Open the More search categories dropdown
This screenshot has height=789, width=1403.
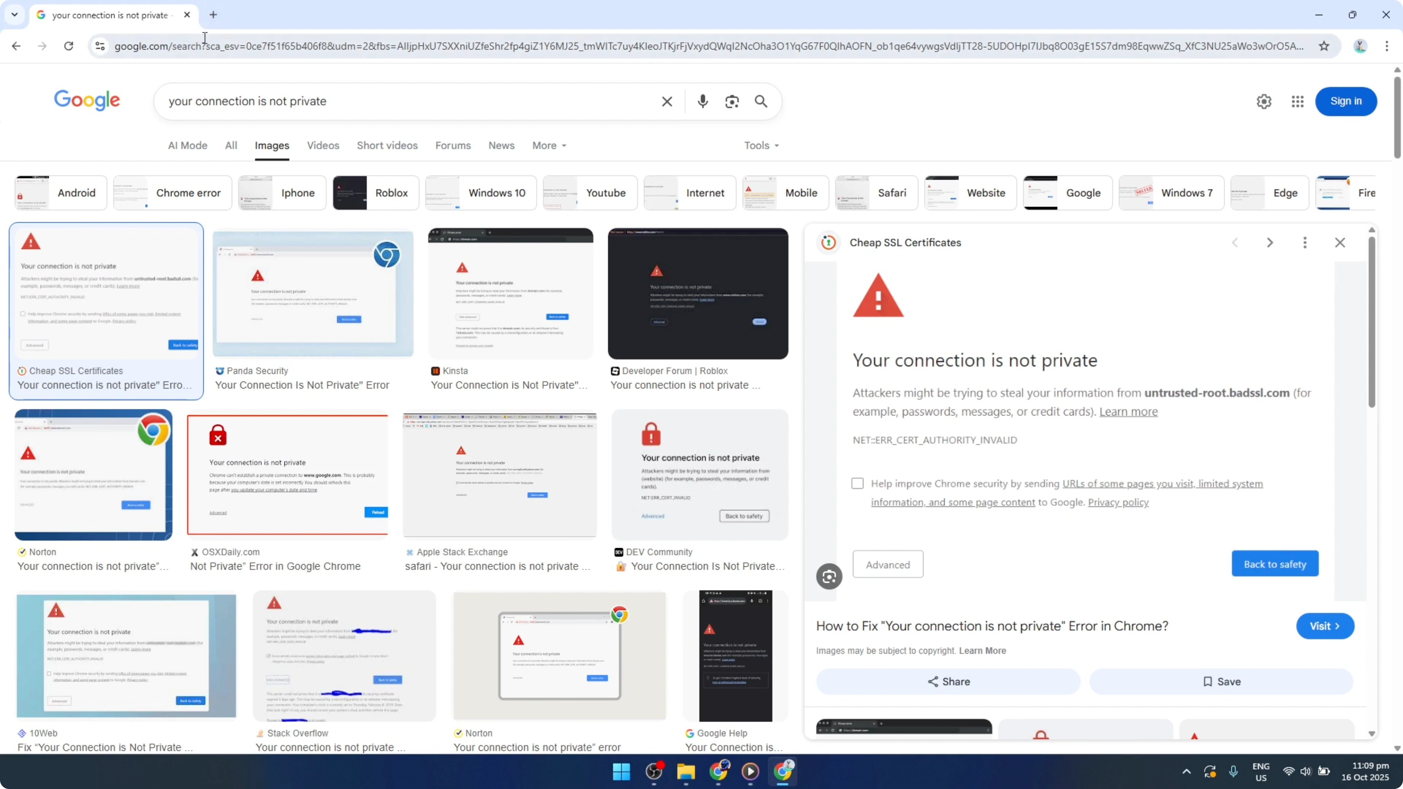point(549,145)
